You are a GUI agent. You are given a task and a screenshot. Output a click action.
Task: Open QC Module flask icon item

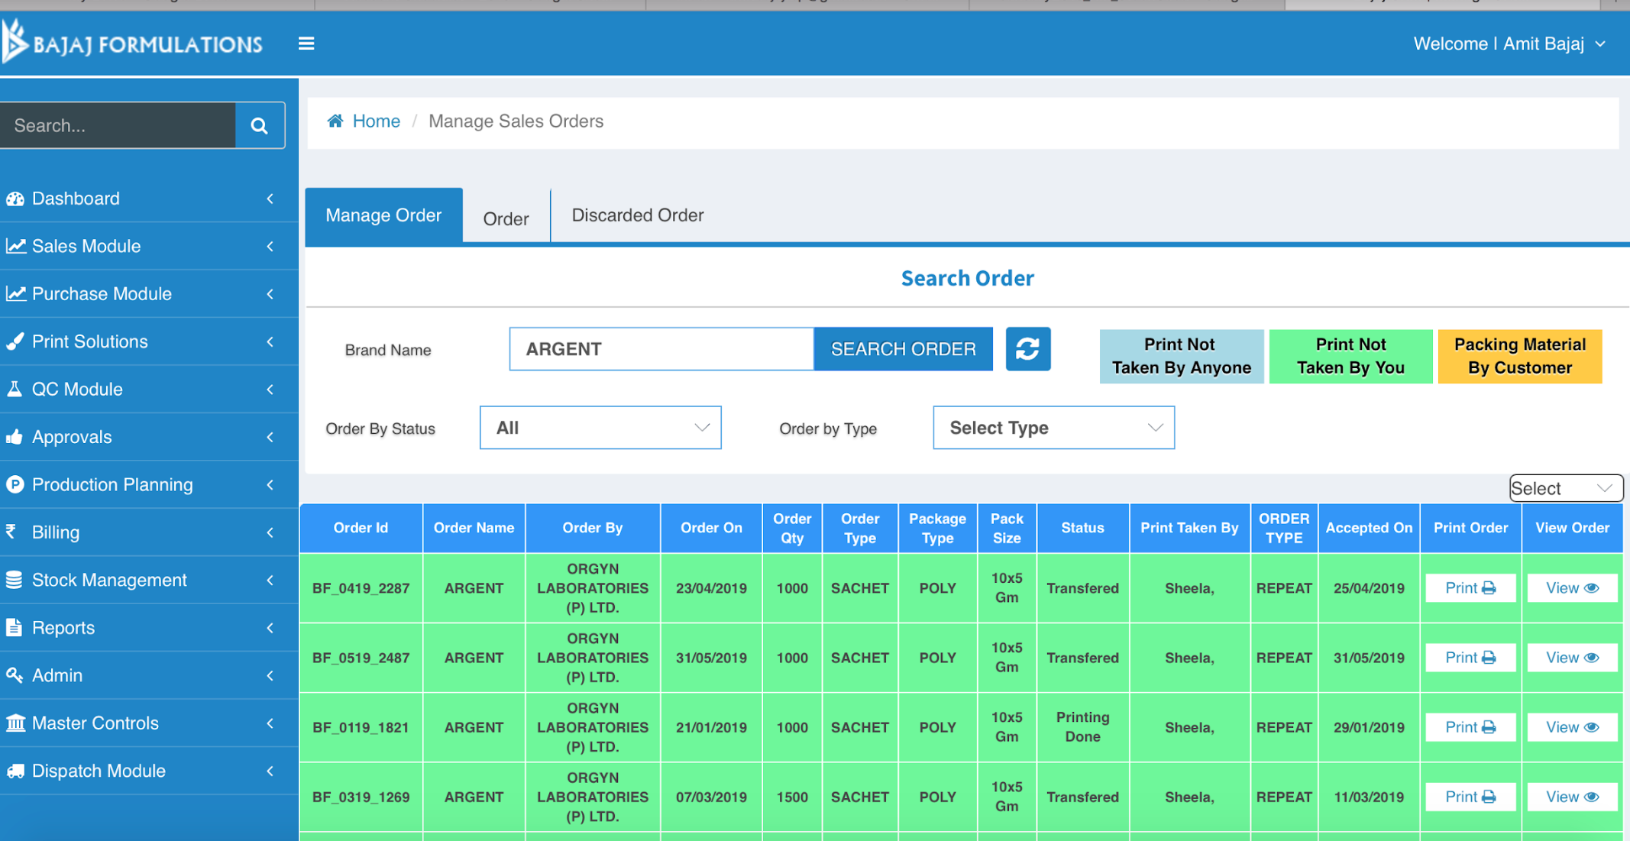point(76,389)
